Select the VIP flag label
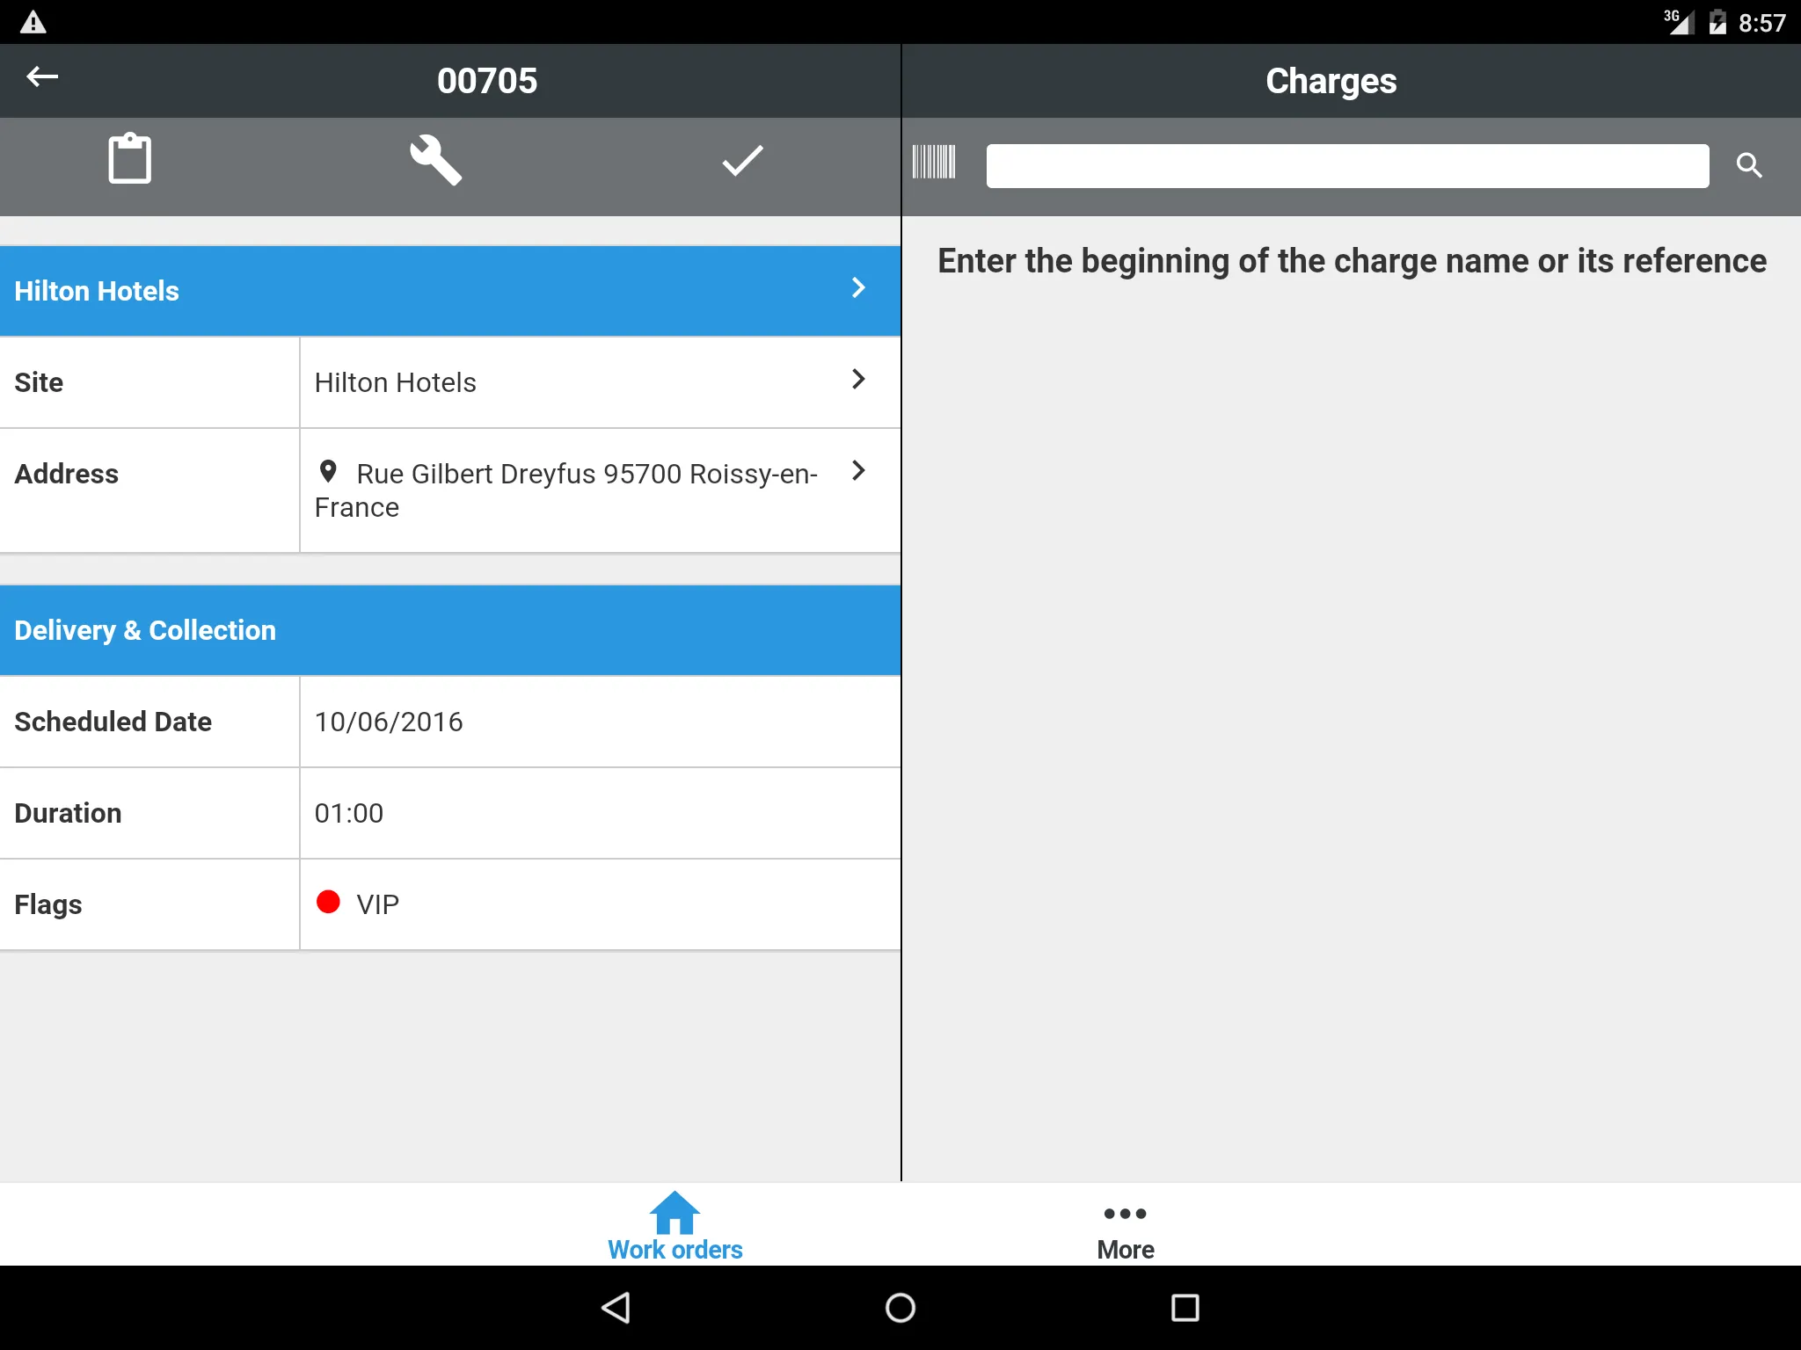This screenshot has height=1350, width=1801. (378, 904)
